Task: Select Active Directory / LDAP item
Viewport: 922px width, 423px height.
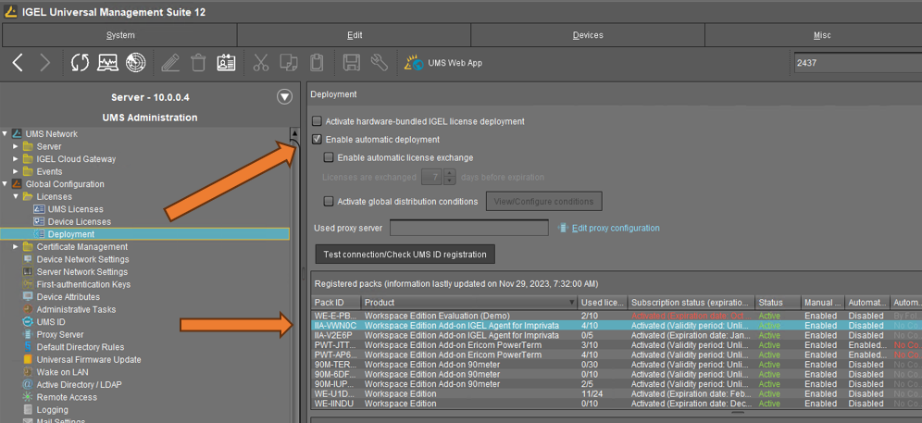Action: tap(79, 385)
